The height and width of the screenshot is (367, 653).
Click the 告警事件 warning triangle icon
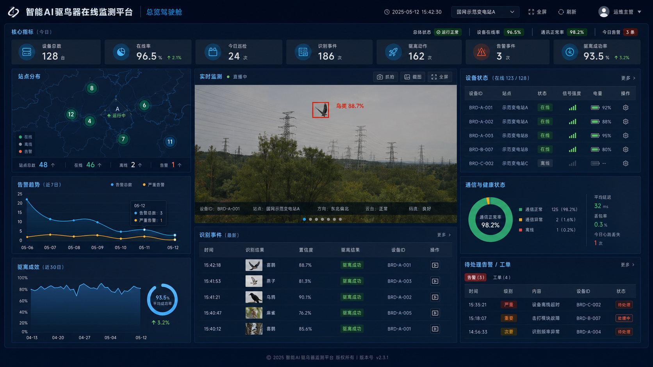click(x=482, y=52)
